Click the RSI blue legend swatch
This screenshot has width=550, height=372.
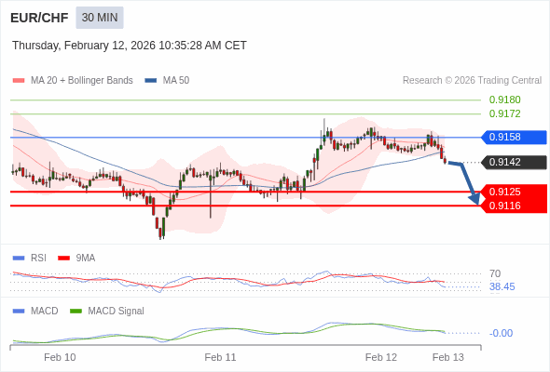point(19,259)
